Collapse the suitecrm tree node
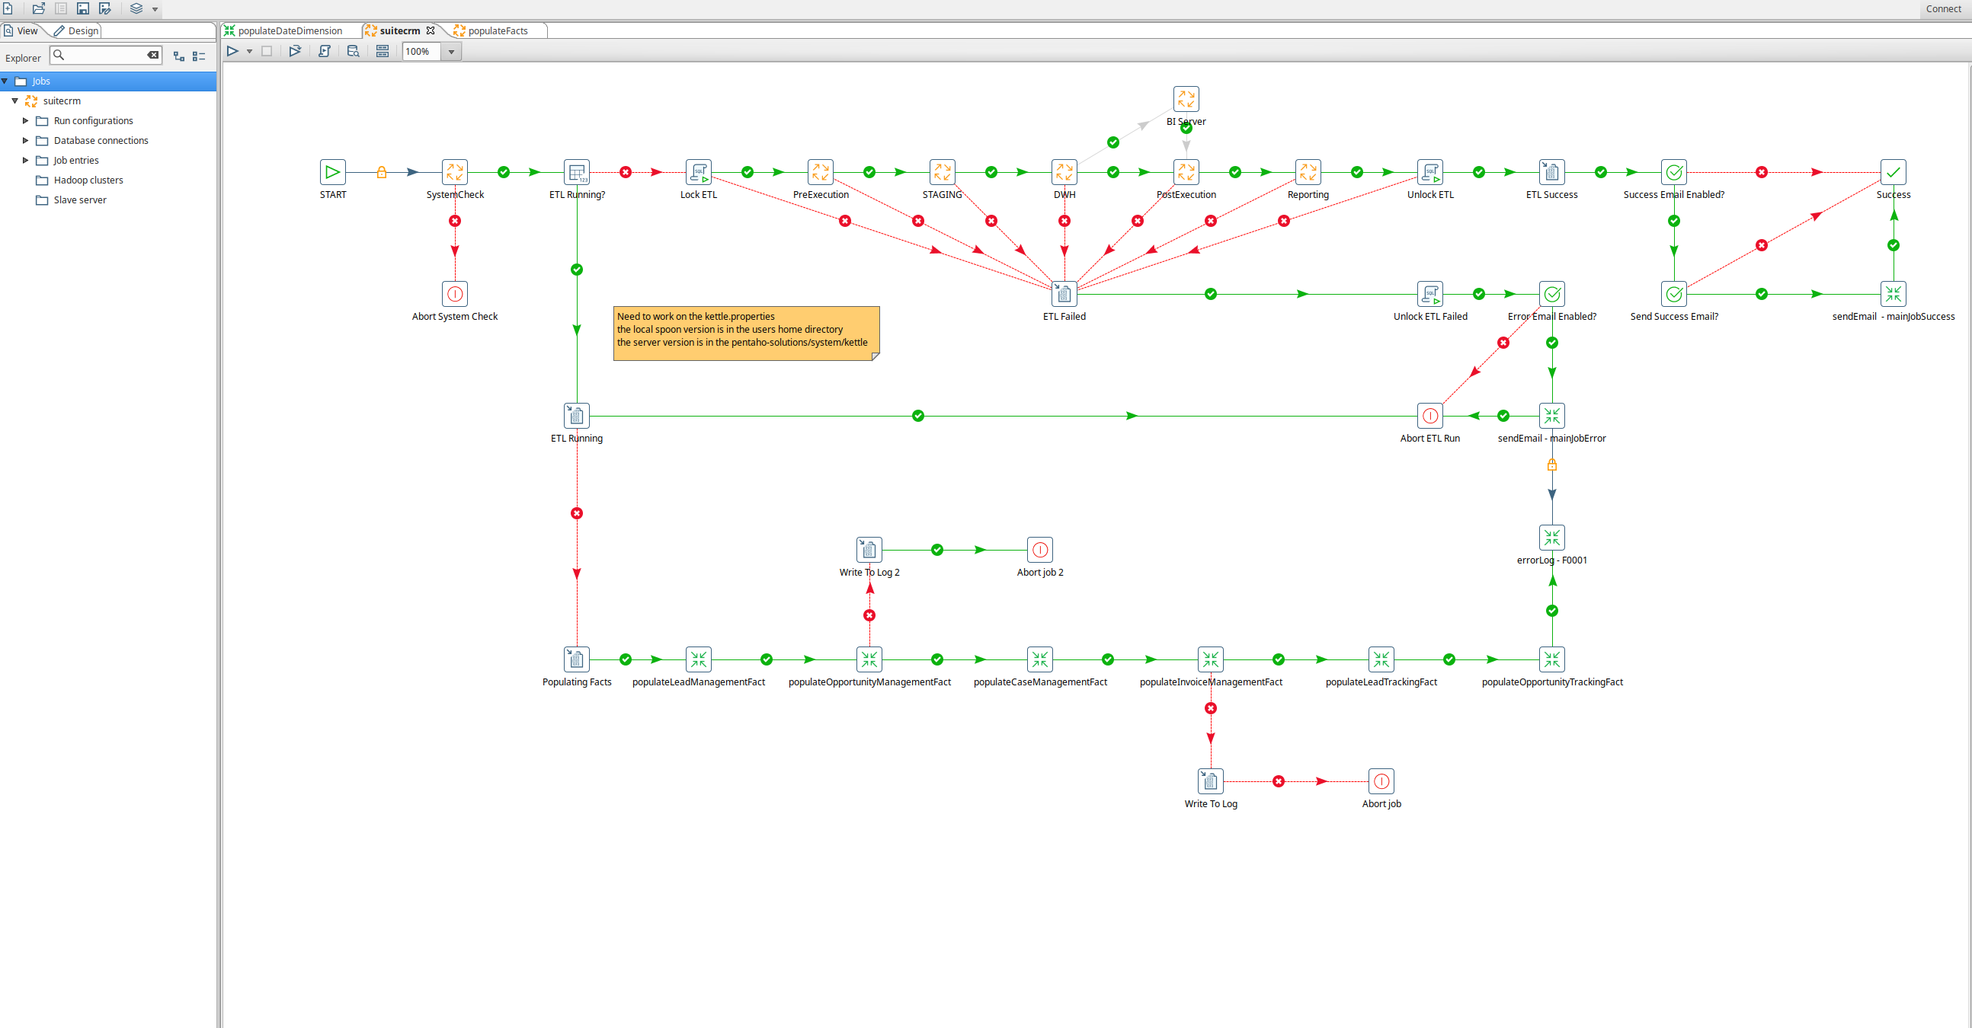 14,101
